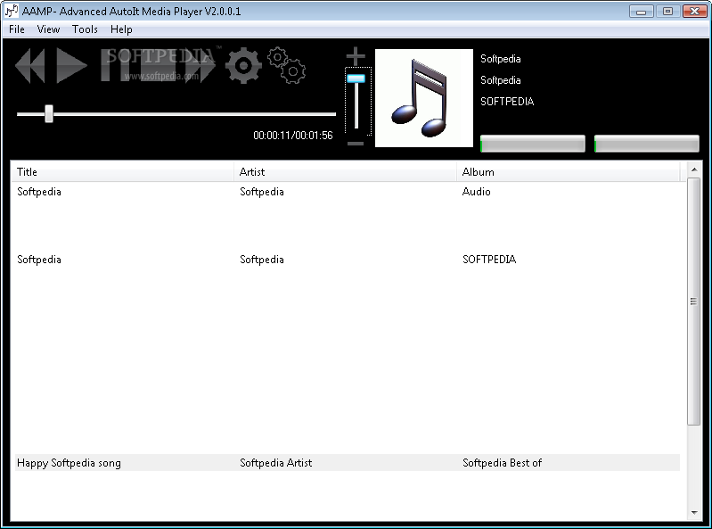Select the 'Happy Softpedia song' title
Image resolution: width=712 pixels, height=529 pixels.
[x=69, y=463]
